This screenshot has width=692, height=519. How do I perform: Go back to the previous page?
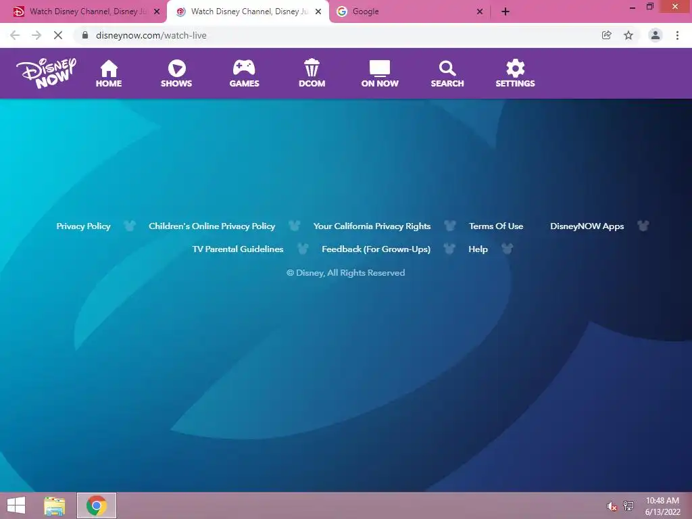[15, 35]
